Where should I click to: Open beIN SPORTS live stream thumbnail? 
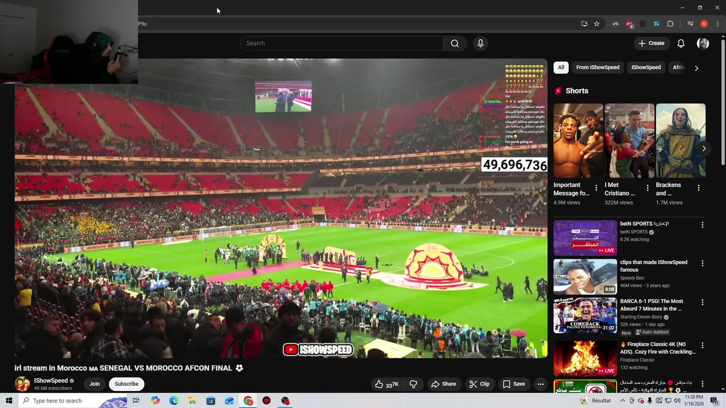point(585,238)
